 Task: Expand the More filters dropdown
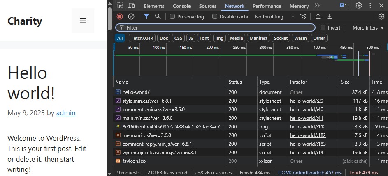[368, 28]
